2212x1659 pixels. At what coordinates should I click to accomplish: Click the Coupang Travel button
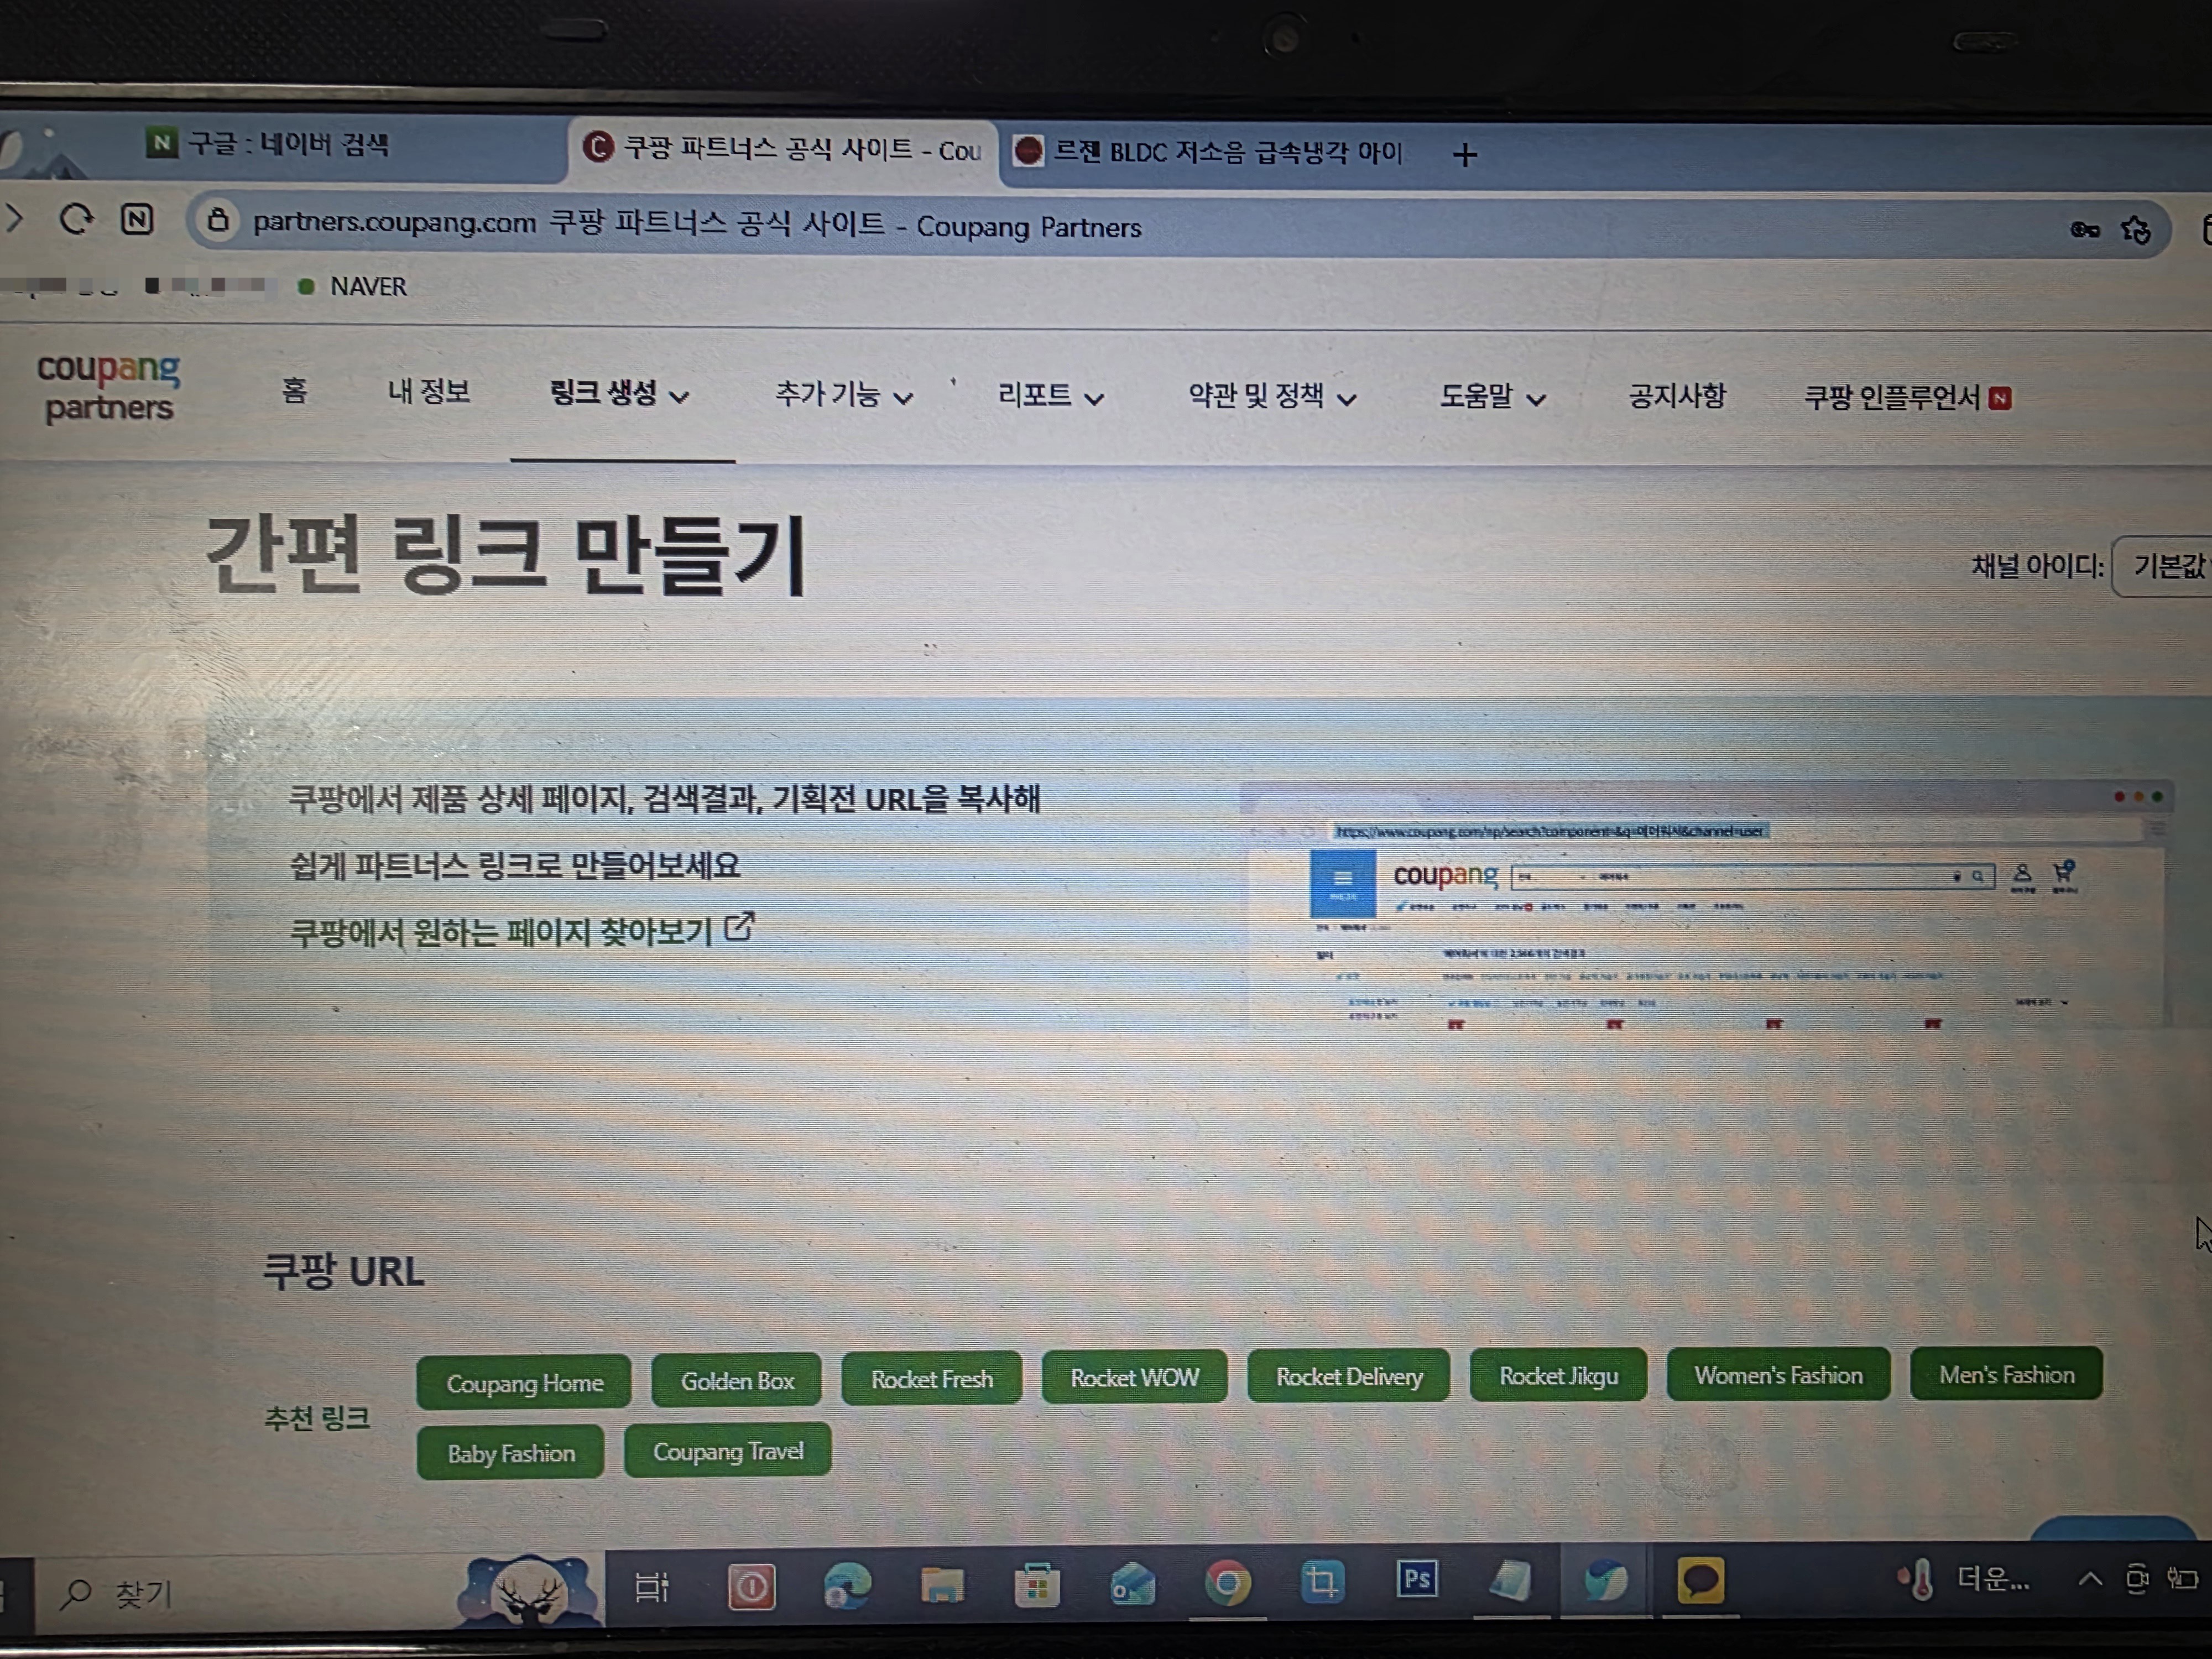coord(728,1450)
